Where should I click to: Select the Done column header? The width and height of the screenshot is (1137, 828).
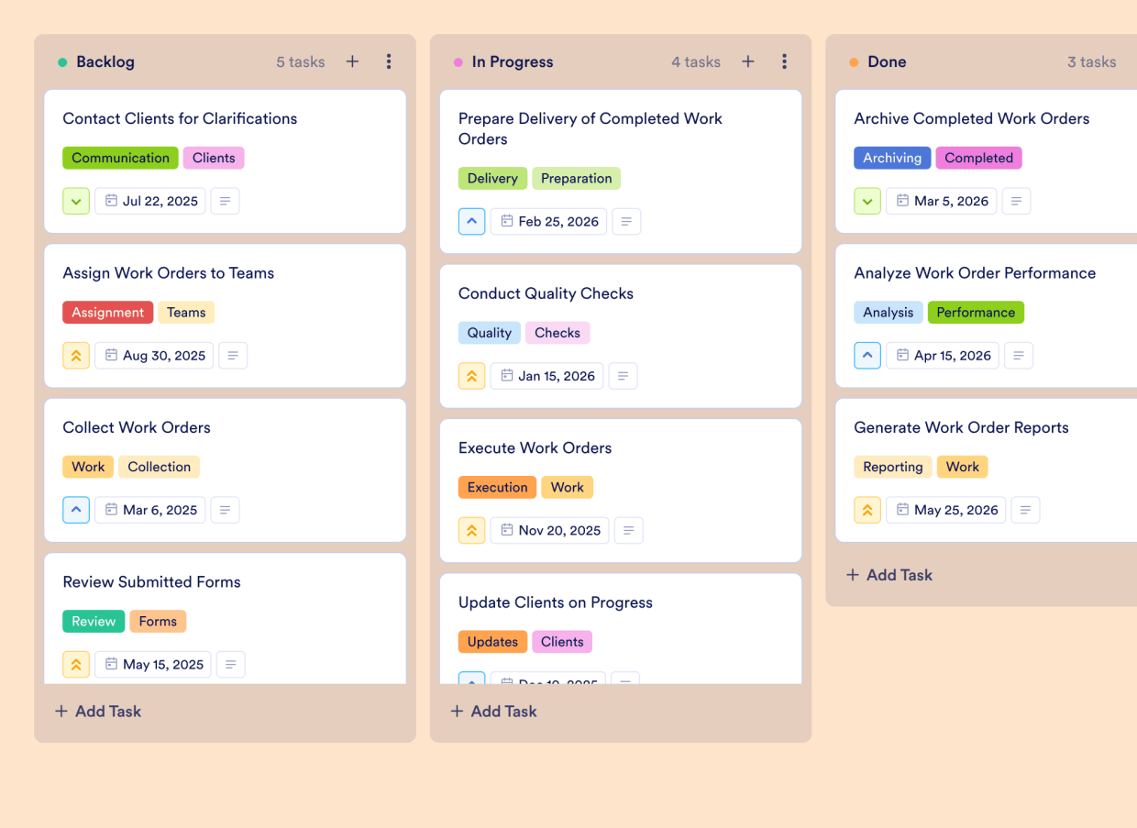tap(886, 61)
